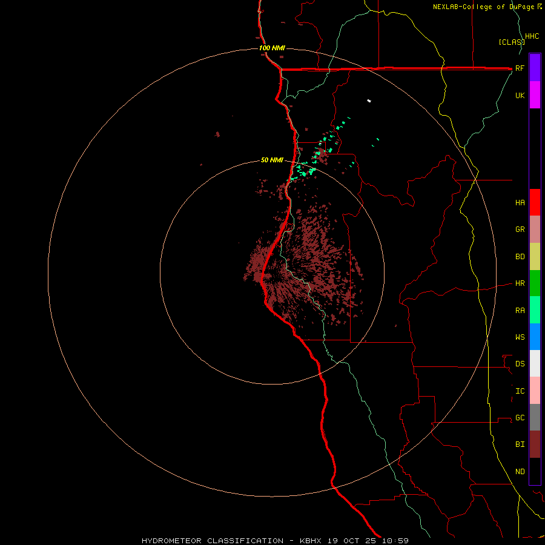Click the DS white legend swatch
This screenshot has height=545, width=545.
coord(535,363)
